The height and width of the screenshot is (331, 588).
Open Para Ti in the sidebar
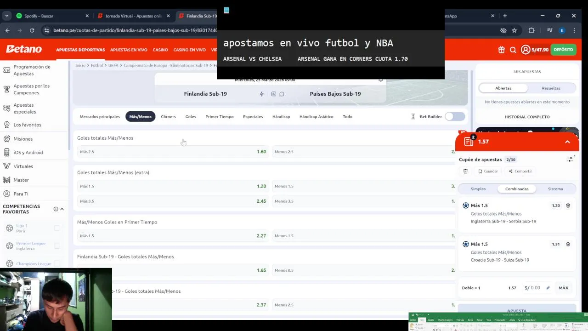pyautogui.click(x=17, y=194)
